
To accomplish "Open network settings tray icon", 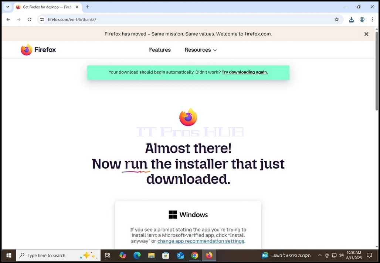I will click(334, 255).
